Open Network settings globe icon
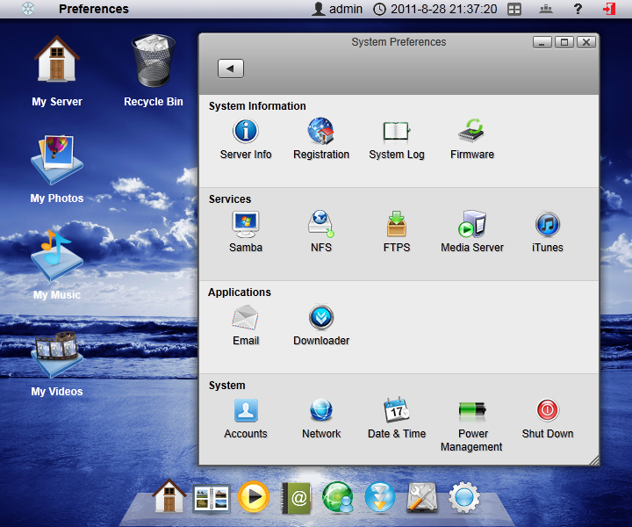This screenshot has height=527, width=632. [x=321, y=411]
